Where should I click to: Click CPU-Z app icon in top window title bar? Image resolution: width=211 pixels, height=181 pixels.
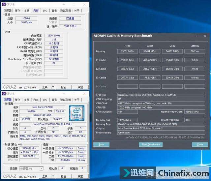pyautogui.click(x=4, y=4)
